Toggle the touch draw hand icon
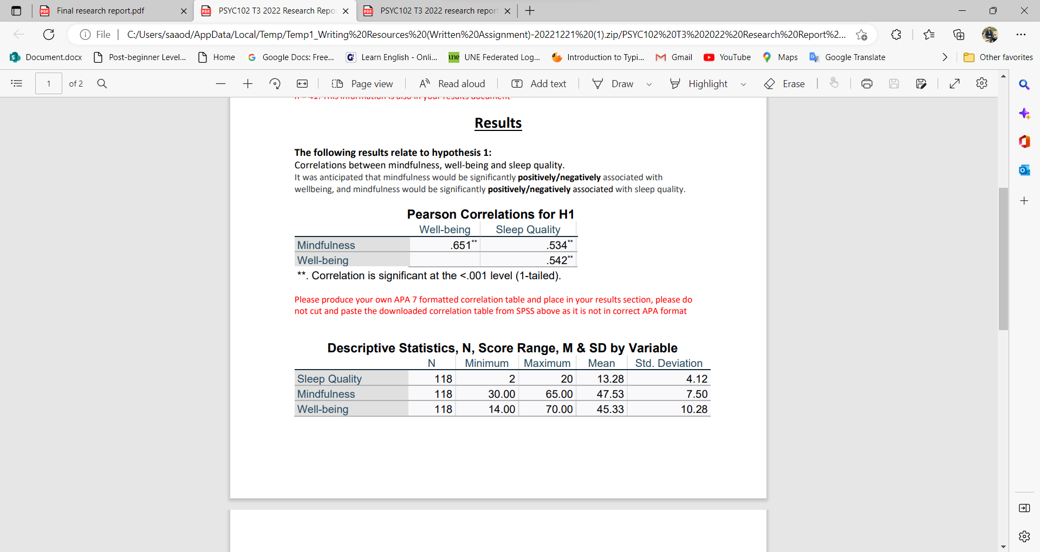 [x=834, y=83]
